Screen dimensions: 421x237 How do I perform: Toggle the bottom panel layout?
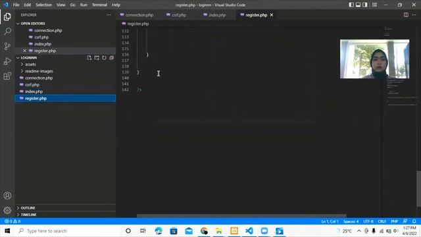[358, 5]
